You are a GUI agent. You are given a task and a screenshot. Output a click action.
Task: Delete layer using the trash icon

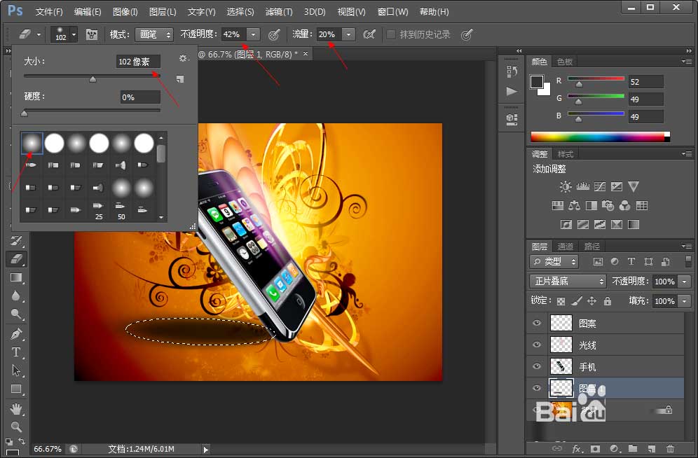pos(670,449)
